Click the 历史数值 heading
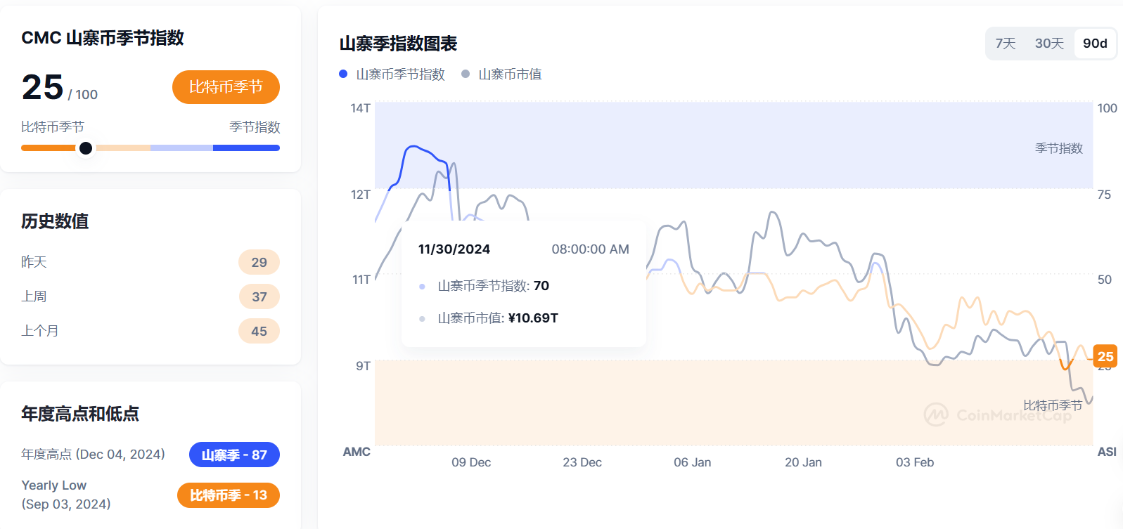The image size is (1123, 529). coord(55,221)
